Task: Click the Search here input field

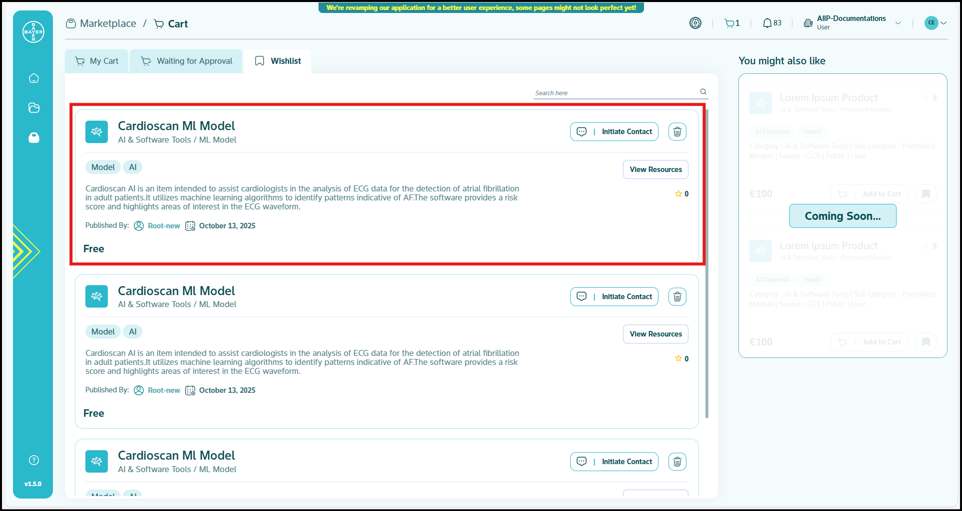Action: tap(614, 93)
